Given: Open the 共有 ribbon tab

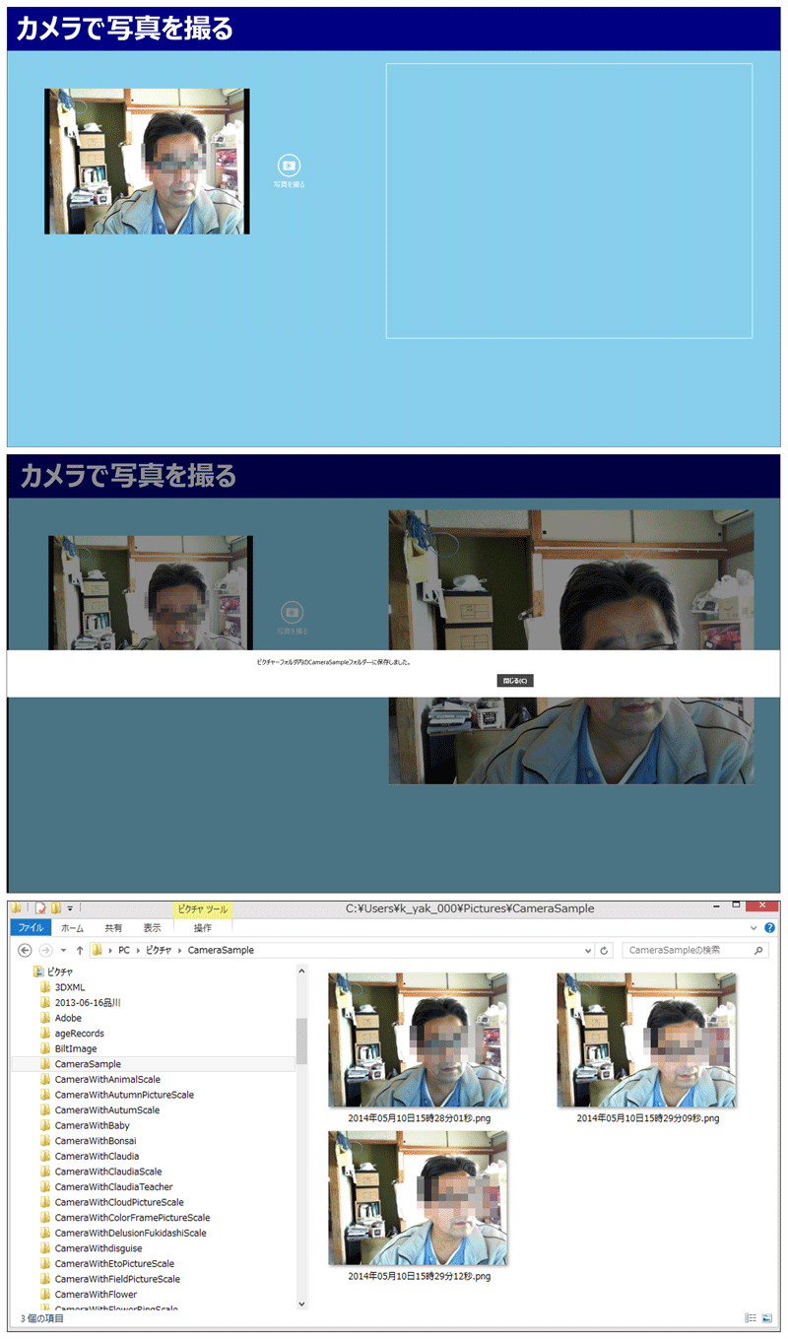Looking at the screenshot, I should [113, 928].
